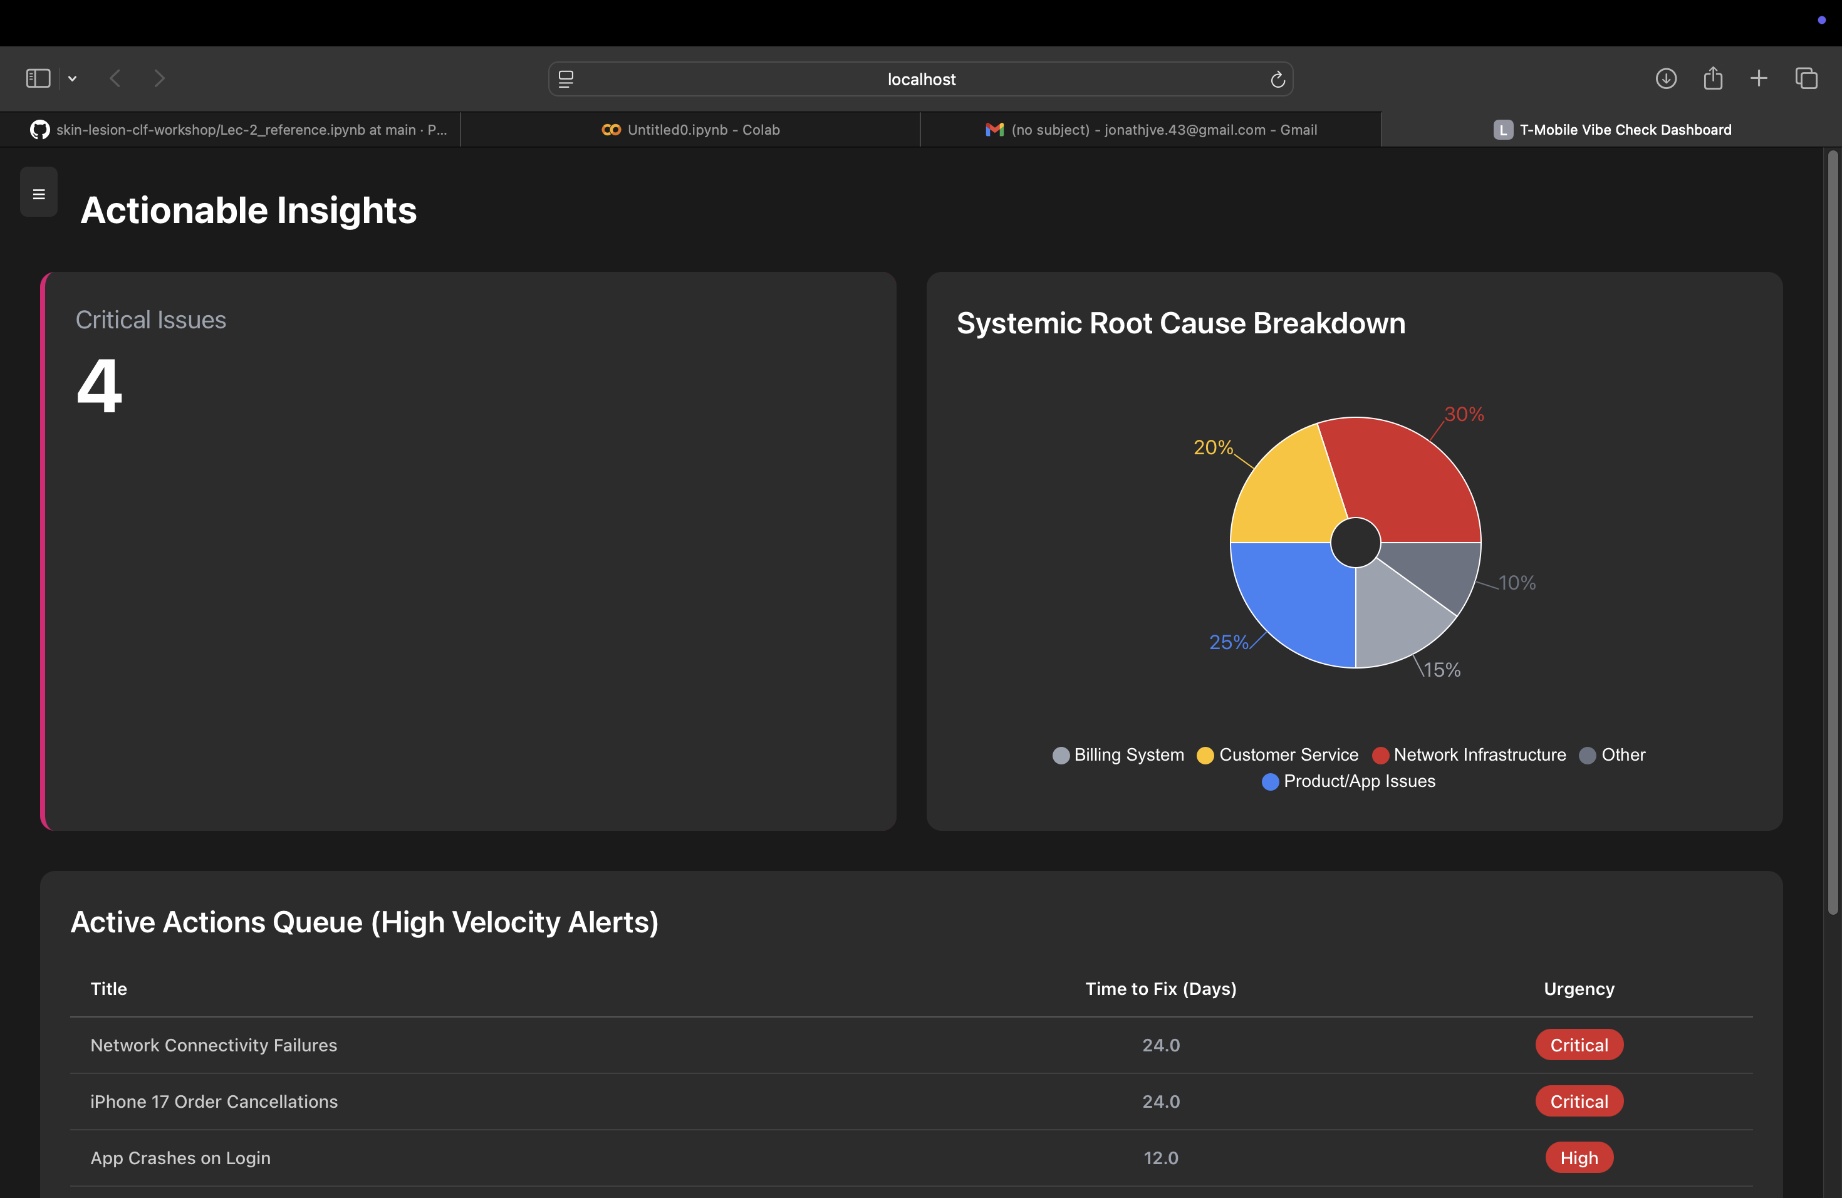
Task: Go forward with right chevron arrow
Action: click(x=159, y=78)
